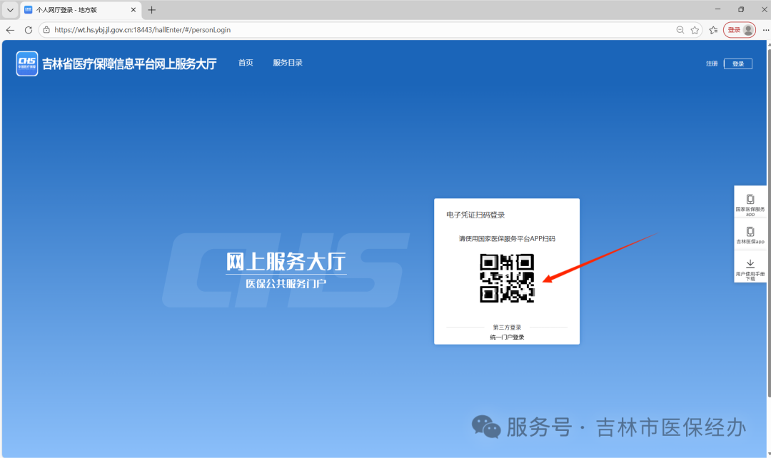Click the 网上服务大厅 banner text
Screen dimensions: 771x458
coord(286,261)
